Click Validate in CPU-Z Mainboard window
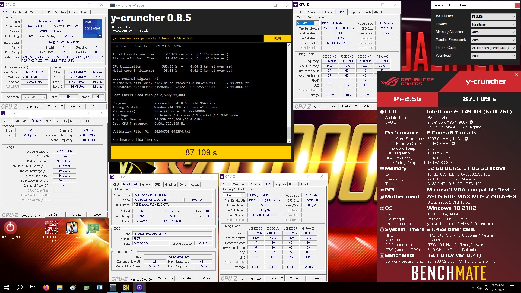Image resolution: width=521 pixels, height=293 pixels. coord(186,278)
